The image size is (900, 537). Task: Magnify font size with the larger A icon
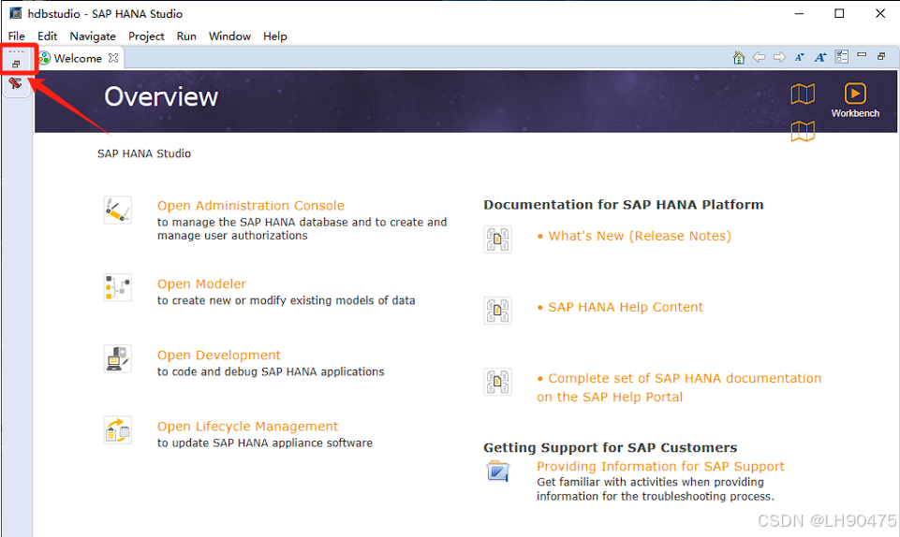pos(820,57)
